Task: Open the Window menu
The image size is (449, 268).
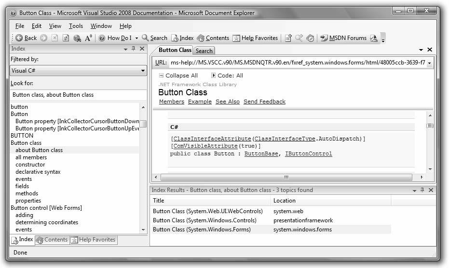Action: 101,26
